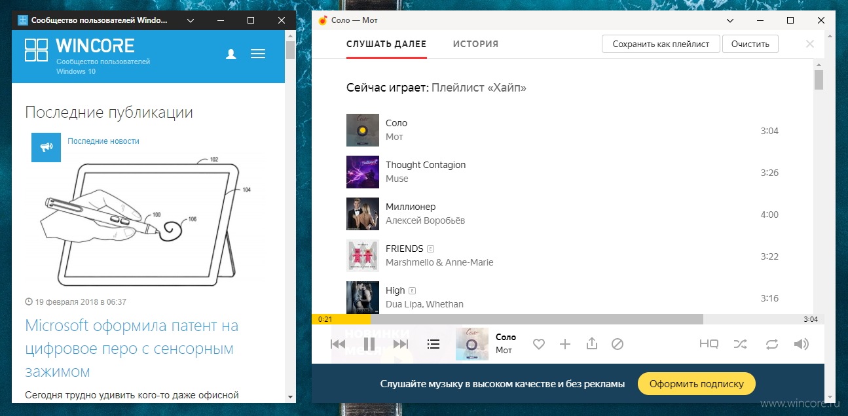
Task: Click the artist name Muse
Action: pos(397,179)
